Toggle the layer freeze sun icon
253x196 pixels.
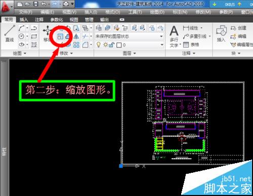click(106, 45)
